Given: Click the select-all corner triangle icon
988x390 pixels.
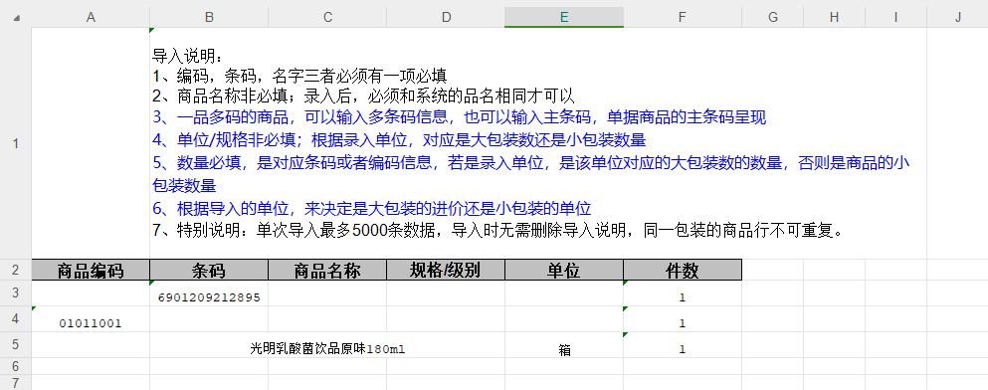Looking at the screenshot, I should tap(16, 18).
